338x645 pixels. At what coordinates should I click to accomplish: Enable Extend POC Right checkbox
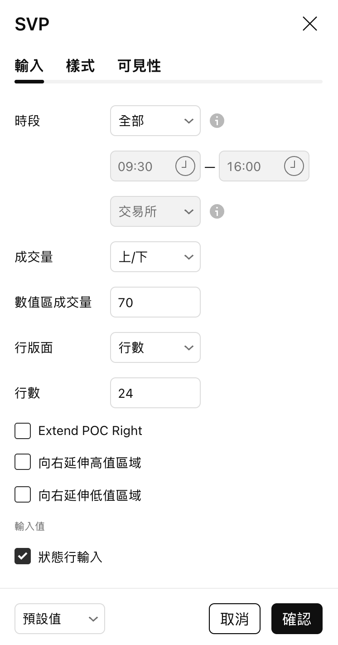pos(23,431)
